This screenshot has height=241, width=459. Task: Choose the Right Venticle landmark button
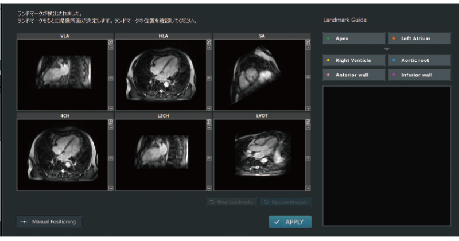353,60
